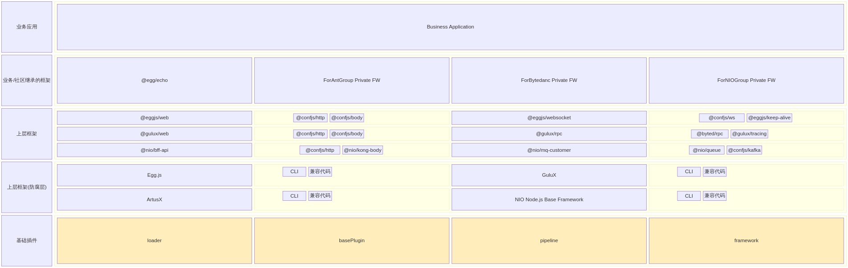Choose @confjs/http beside @nio/kong-body
The height and width of the screenshot is (268, 848).
[x=320, y=150]
